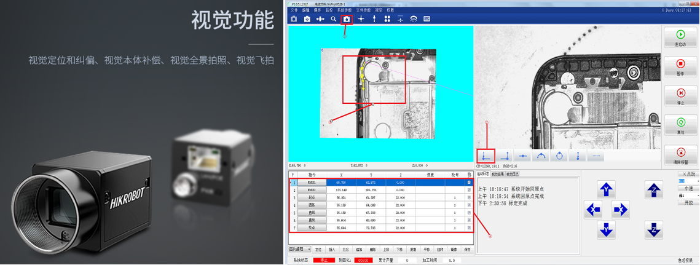Viewport: 700px width, 265px height.
Task: Jog X axis left arrow
Action: tap(593, 209)
